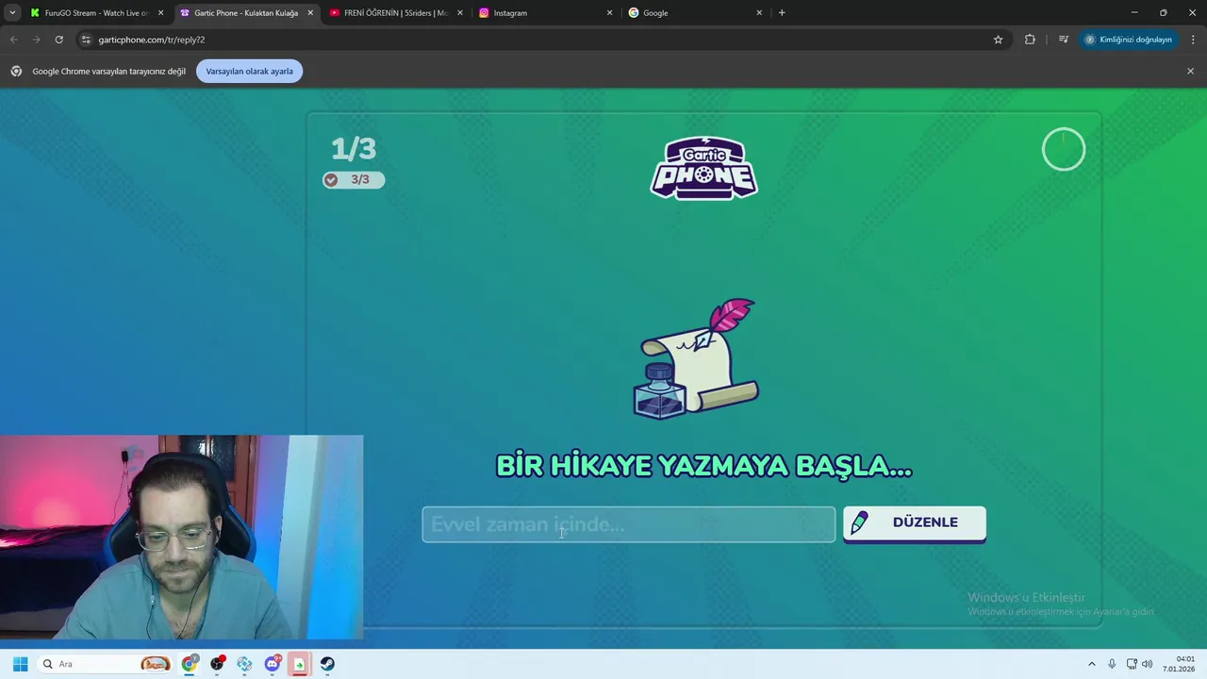Image resolution: width=1207 pixels, height=679 pixels.
Task: Open OBS Studio from the taskbar
Action: coord(218,664)
